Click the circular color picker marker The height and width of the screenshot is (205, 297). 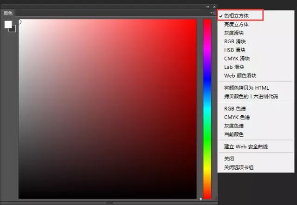19,22
